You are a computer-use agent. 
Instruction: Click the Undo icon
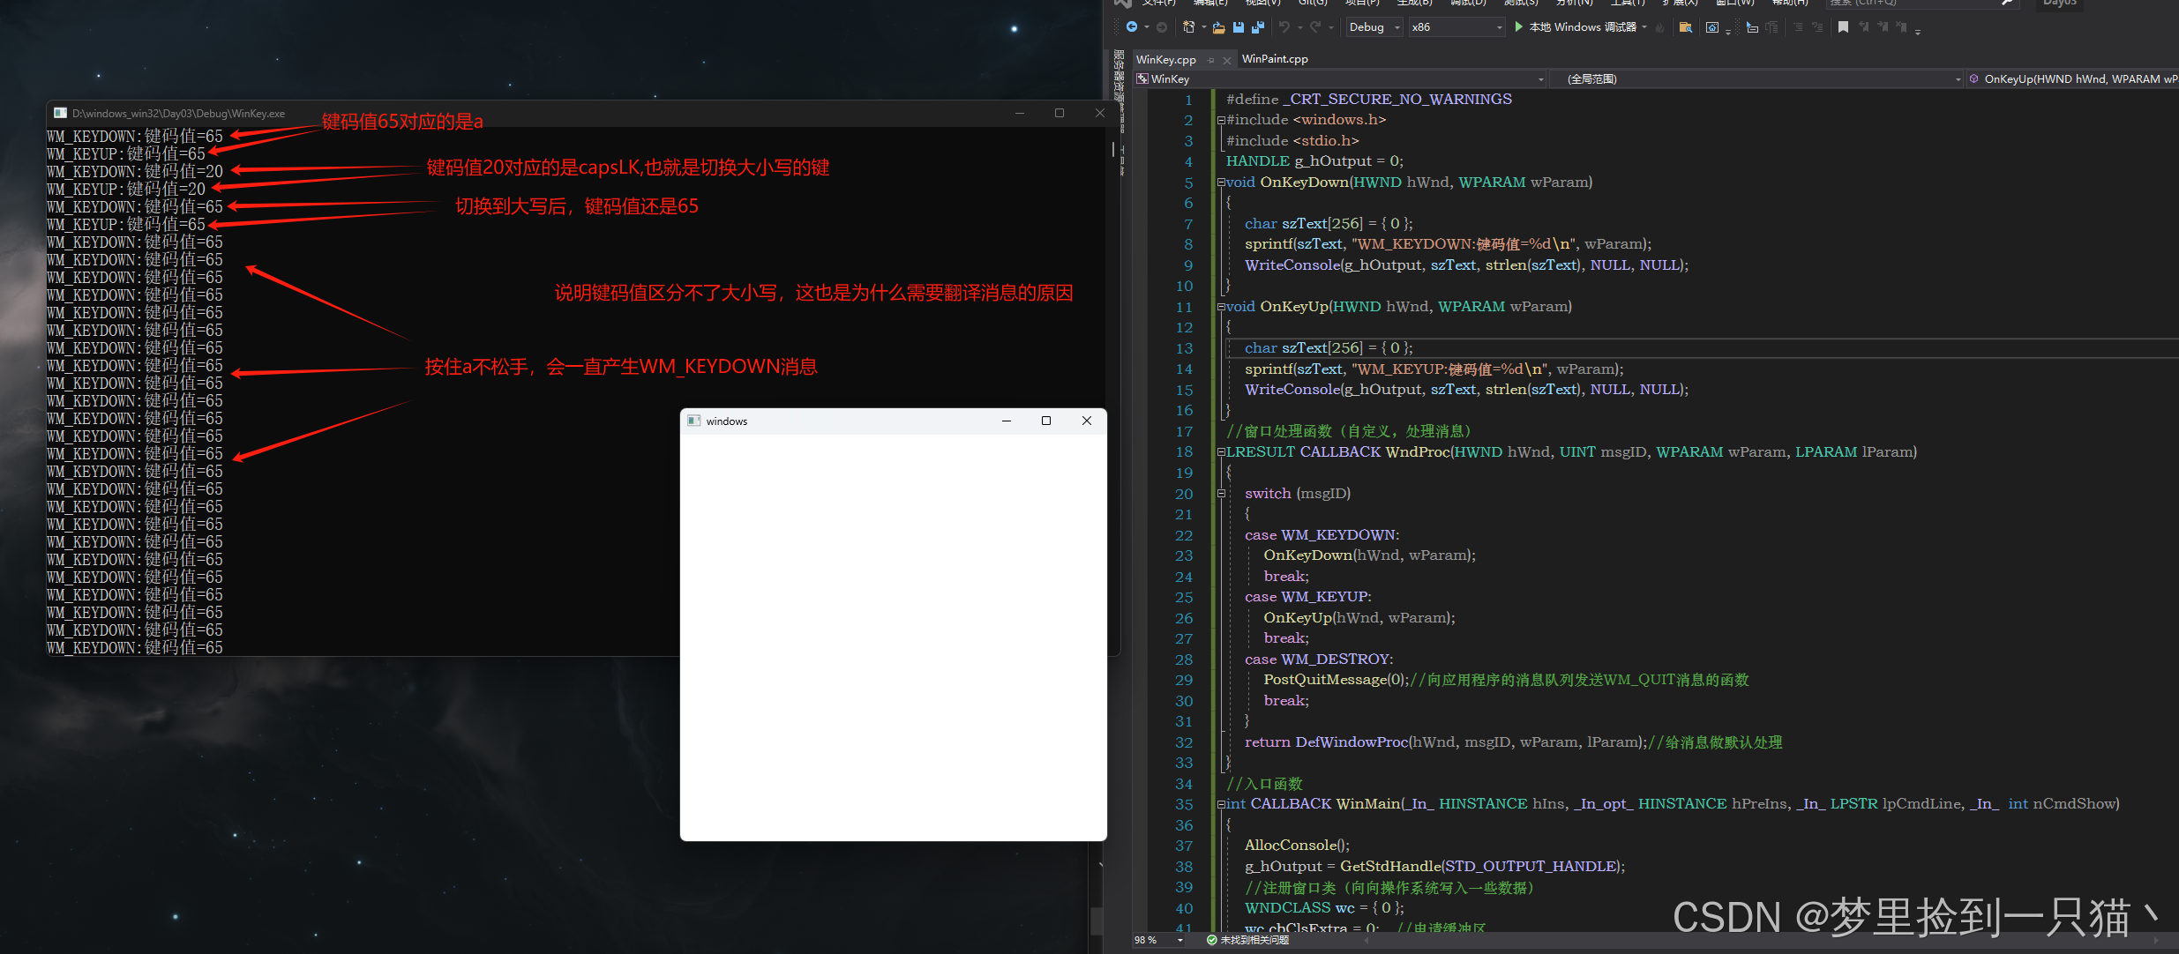1284,27
